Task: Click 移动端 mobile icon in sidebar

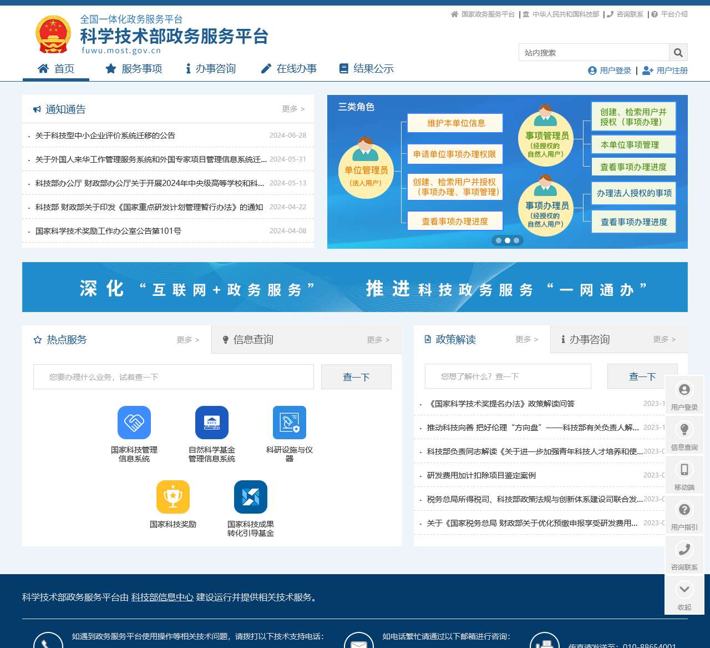Action: tap(684, 470)
